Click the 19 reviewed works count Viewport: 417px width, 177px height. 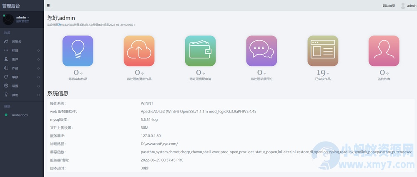click(321, 72)
